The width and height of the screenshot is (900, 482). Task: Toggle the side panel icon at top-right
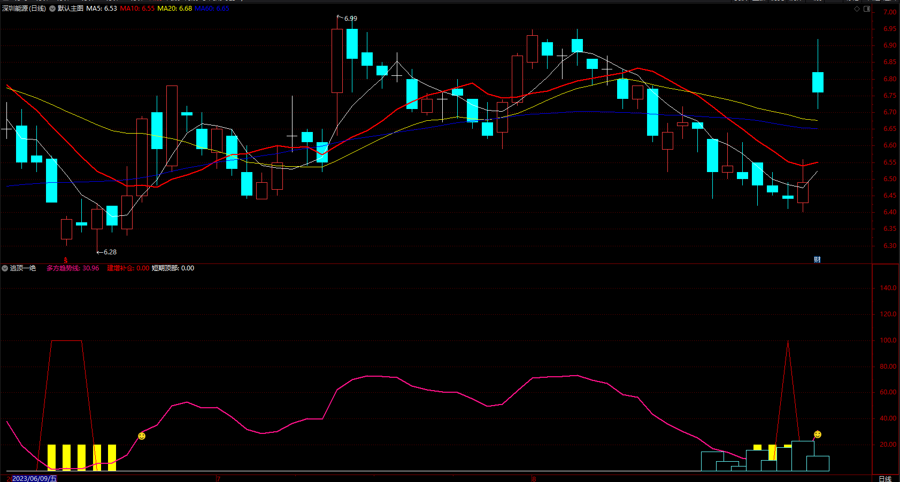click(867, 9)
